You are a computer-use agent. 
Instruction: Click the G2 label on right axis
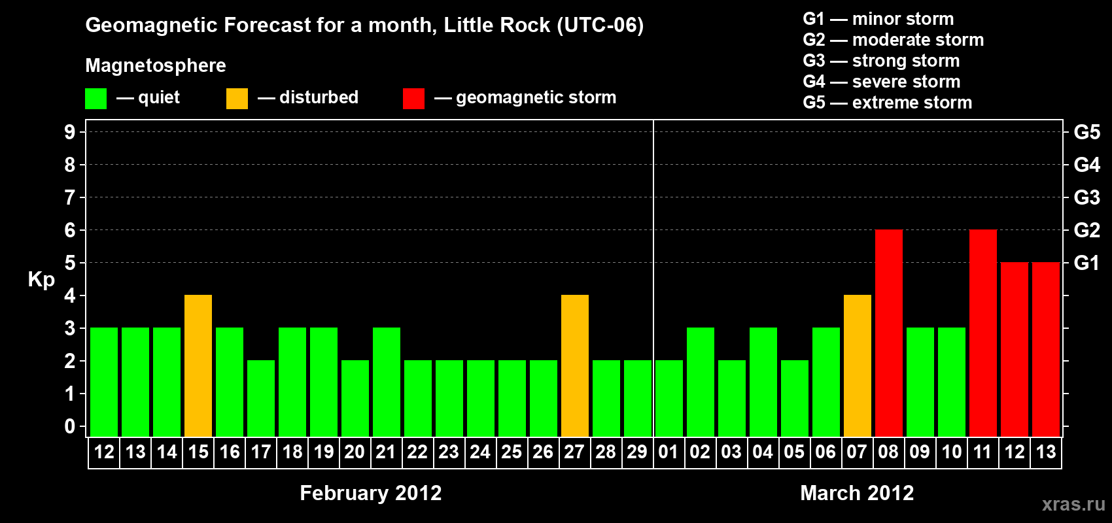[1087, 230]
